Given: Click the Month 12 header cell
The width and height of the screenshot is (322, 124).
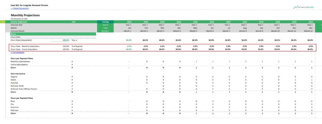Looking at the screenshot, I should (308, 31).
